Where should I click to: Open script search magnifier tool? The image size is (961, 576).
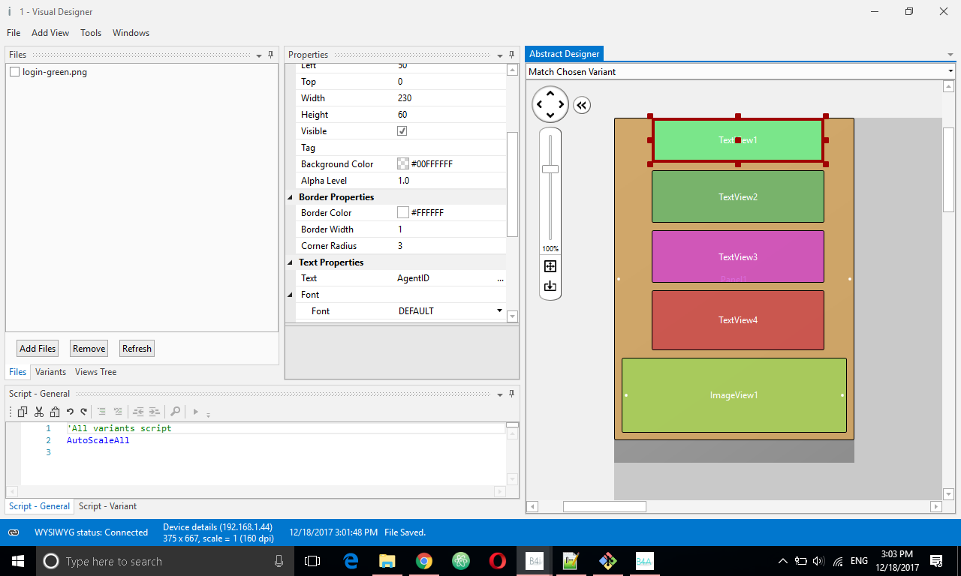(x=175, y=412)
